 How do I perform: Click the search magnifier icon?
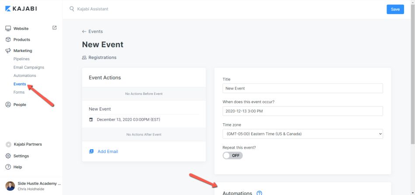pos(72,9)
